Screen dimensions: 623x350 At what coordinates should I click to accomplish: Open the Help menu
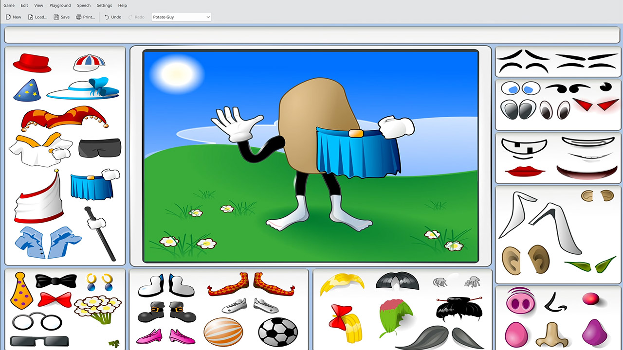pyautogui.click(x=123, y=5)
